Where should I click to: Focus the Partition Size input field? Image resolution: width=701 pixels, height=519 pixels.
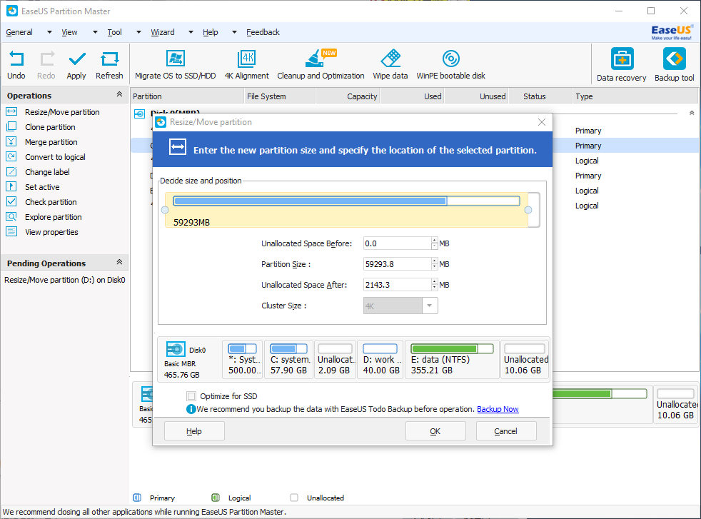click(x=397, y=264)
